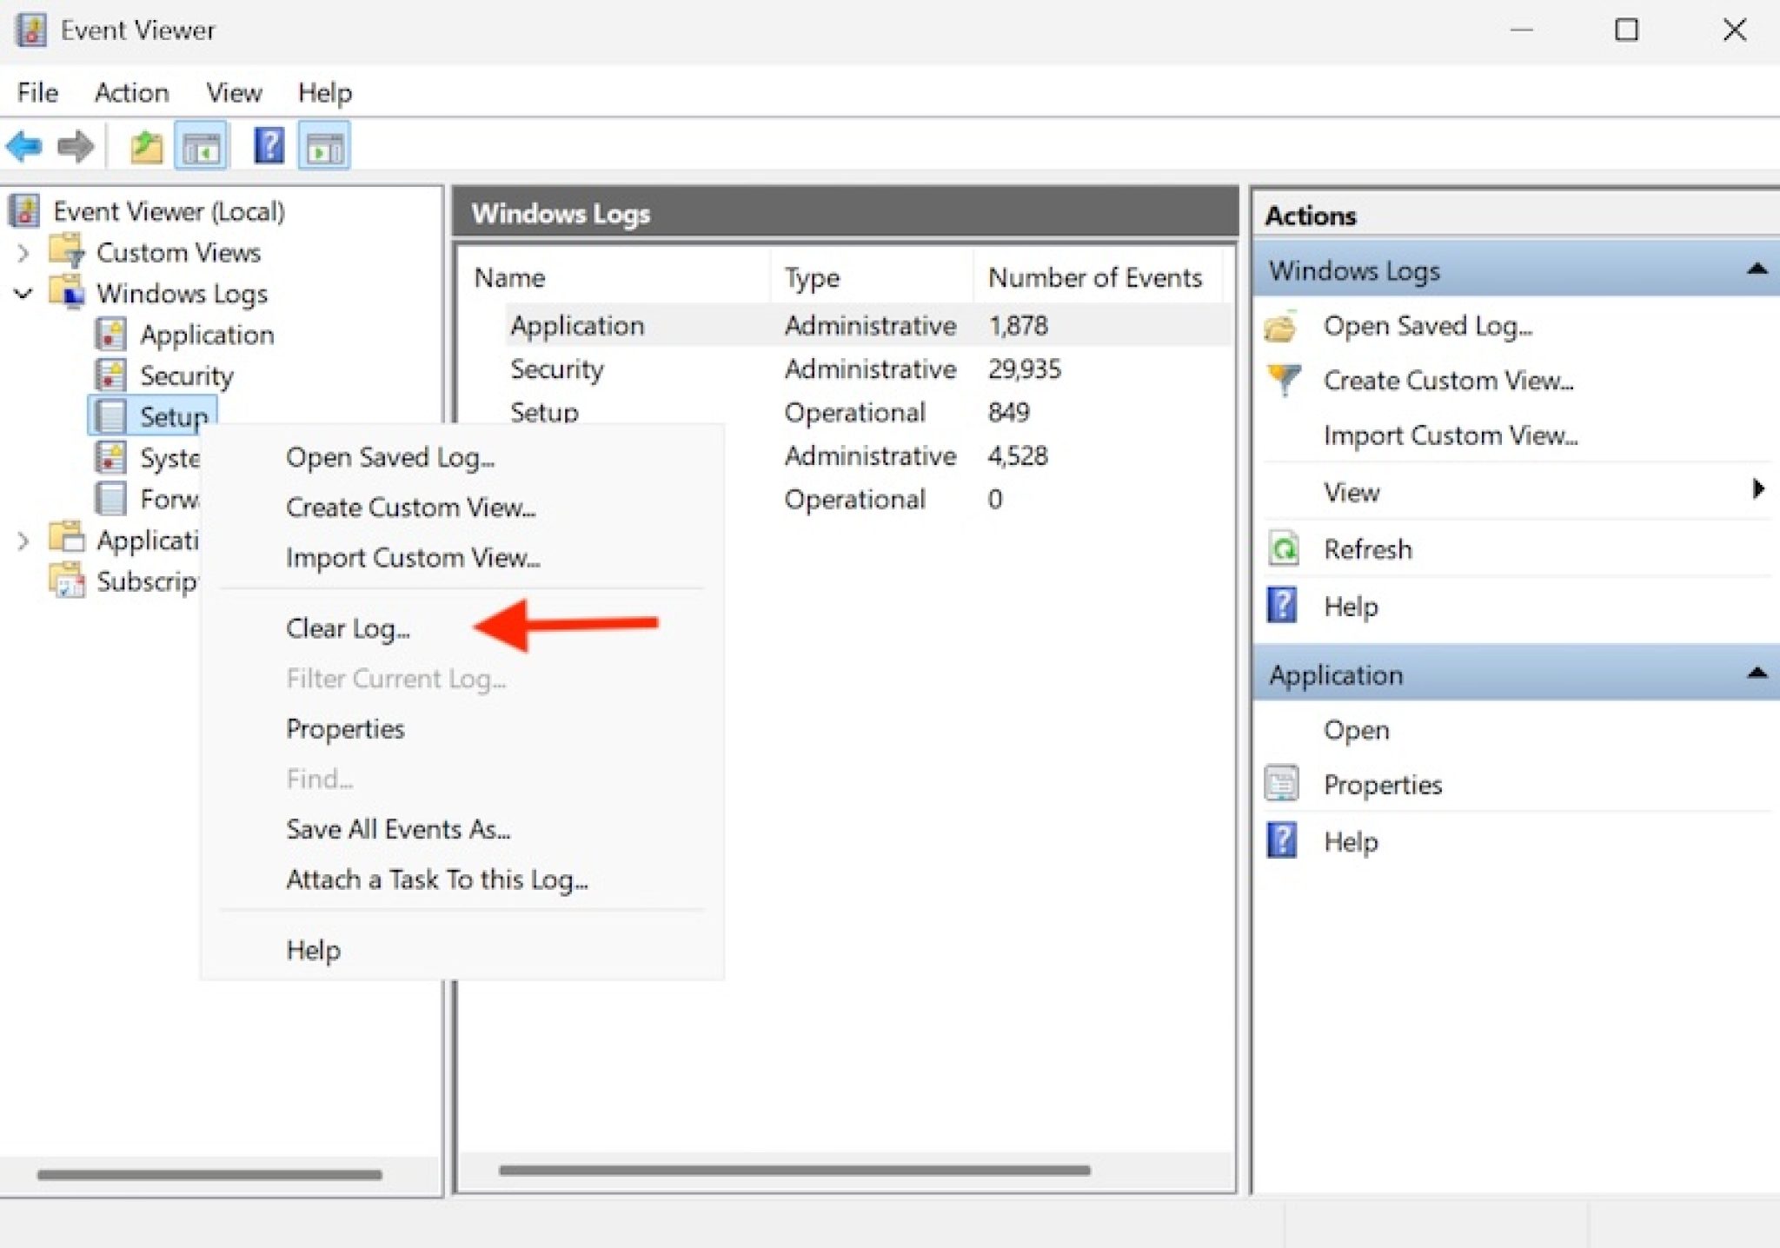Image resolution: width=1780 pixels, height=1248 pixels.
Task: Click the Security log icon in tree
Action: [x=110, y=375]
